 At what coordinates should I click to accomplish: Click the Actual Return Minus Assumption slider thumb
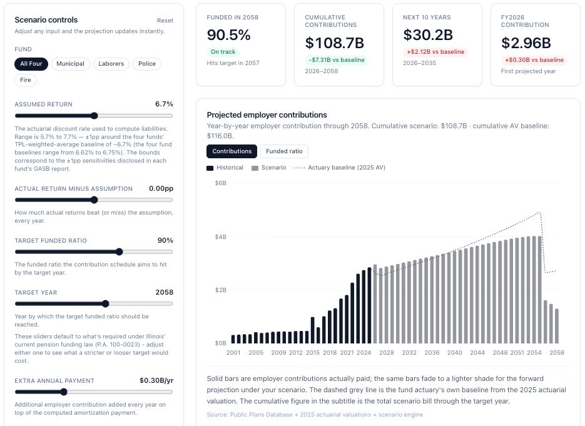click(94, 200)
